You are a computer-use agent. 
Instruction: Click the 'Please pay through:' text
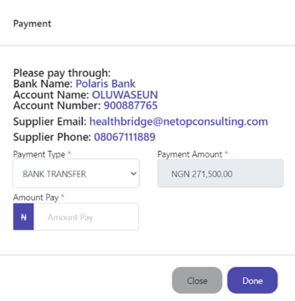pos(62,73)
